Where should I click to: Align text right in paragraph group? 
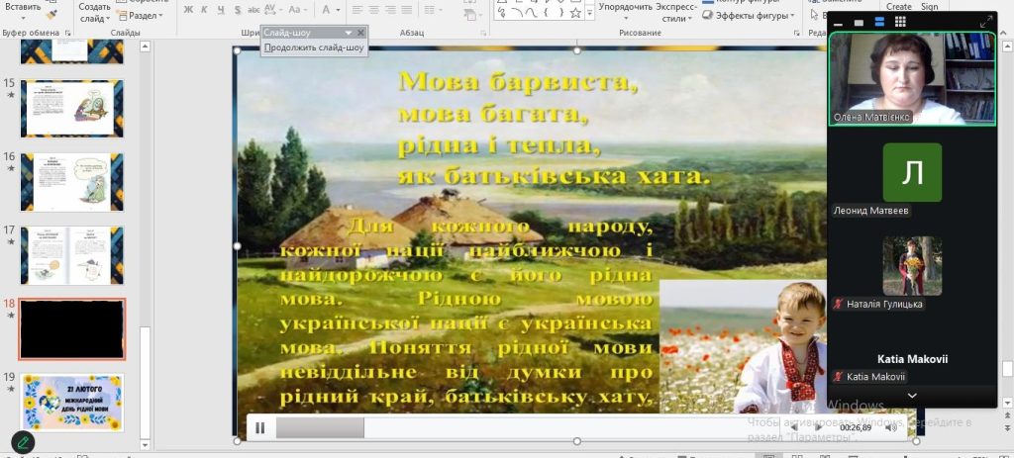[x=390, y=10]
